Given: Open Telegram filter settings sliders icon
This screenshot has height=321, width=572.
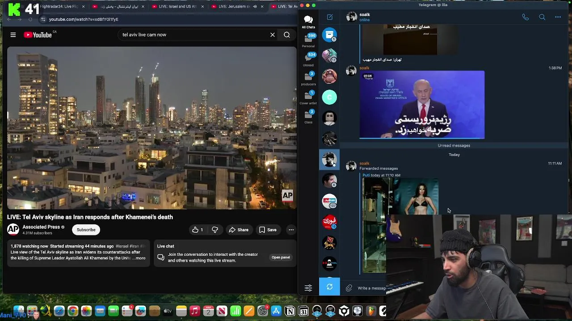Looking at the screenshot, I should tap(308, 288).
